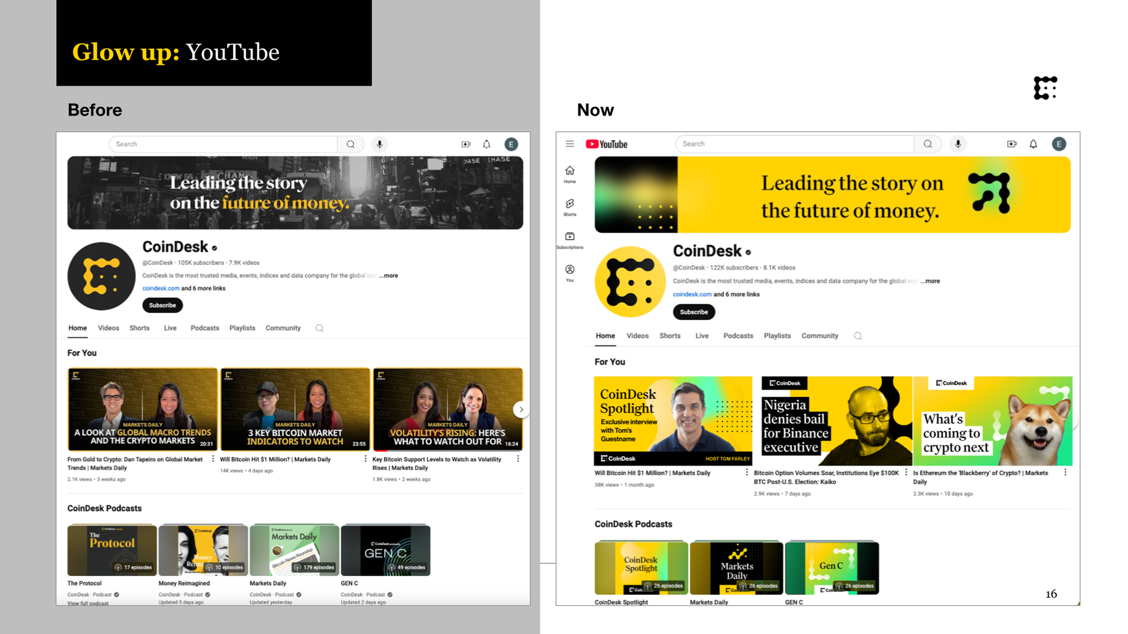
Task: Open options menu for Is Ethereum the Blackberry video
Action: (x=1065, y=472)
